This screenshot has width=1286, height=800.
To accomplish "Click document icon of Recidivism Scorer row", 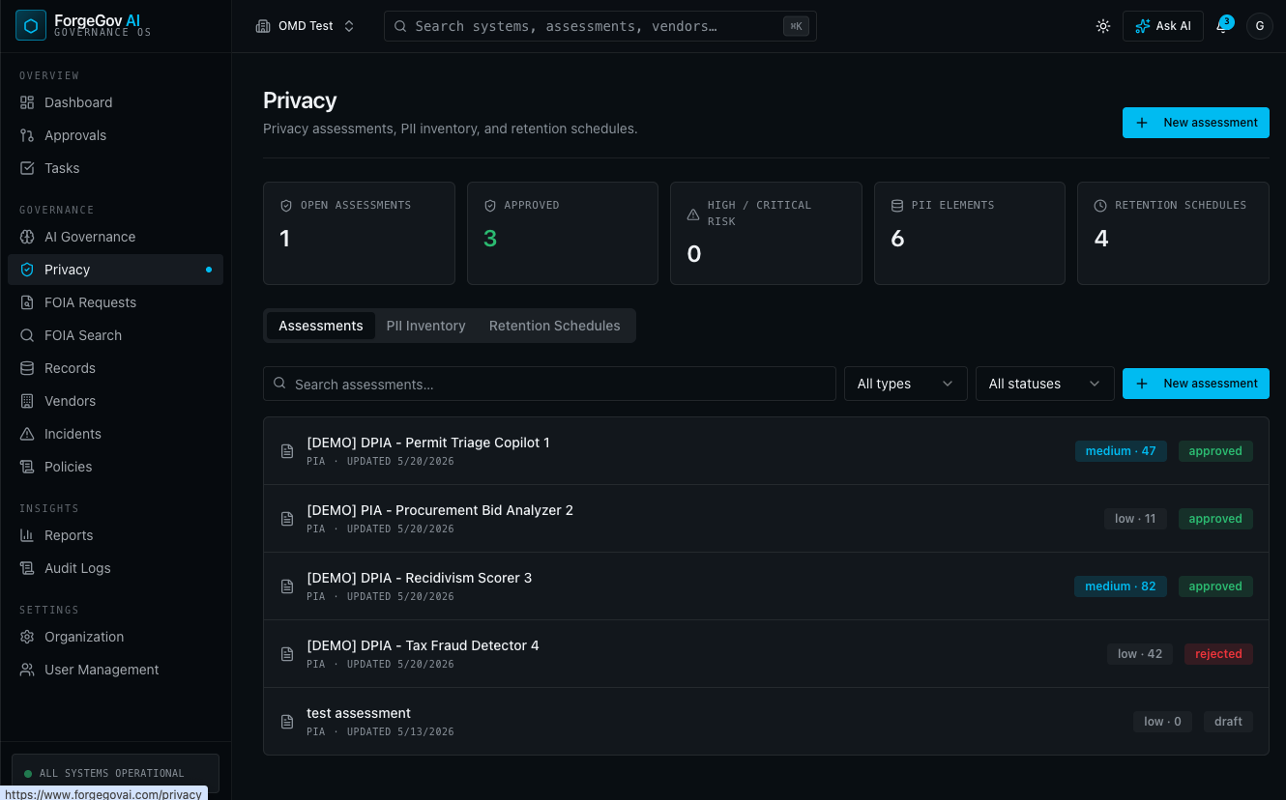I will tap(287, 586).
